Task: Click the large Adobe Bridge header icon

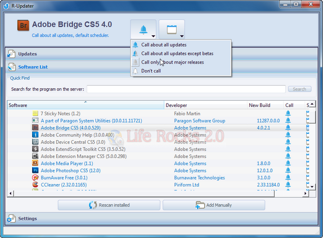Action: (x=23, y=25)
